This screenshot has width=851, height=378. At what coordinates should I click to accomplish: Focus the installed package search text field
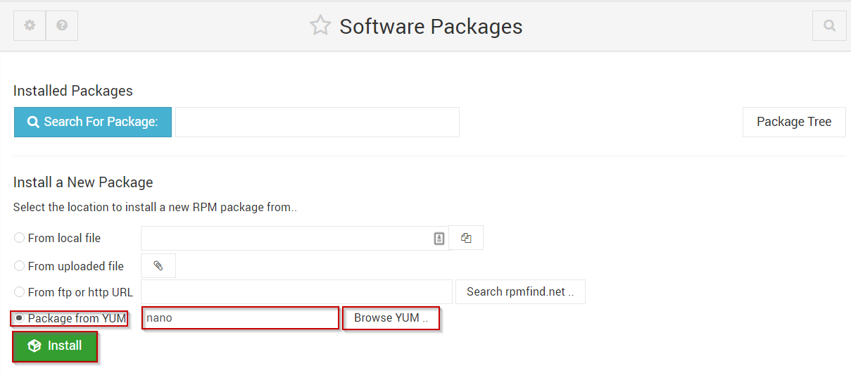[317, 122]
